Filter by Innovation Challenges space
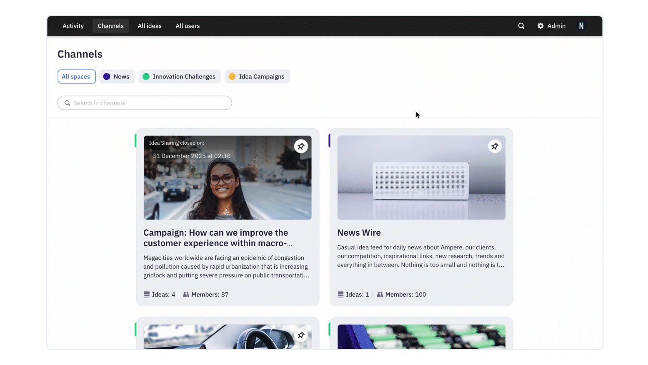 pyautogui.click(x=180, y=77)
